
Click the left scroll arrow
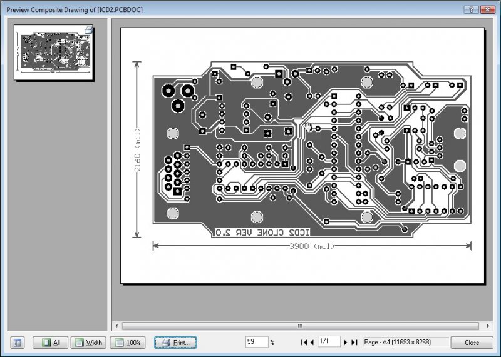116,326
